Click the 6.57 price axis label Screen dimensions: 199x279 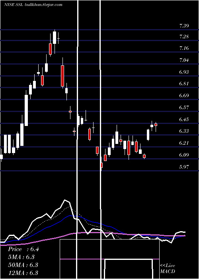click(184, 108)
